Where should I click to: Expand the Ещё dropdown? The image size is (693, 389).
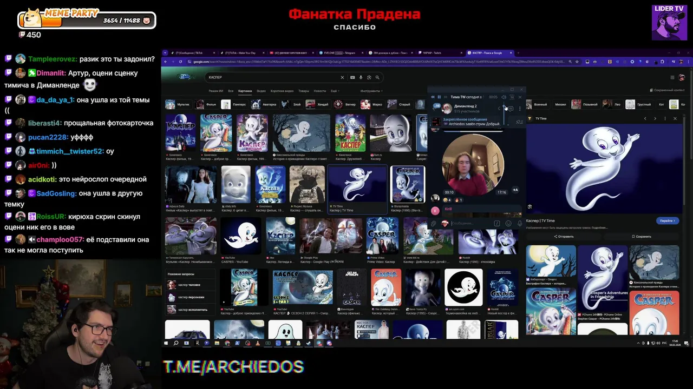(335, 91)
